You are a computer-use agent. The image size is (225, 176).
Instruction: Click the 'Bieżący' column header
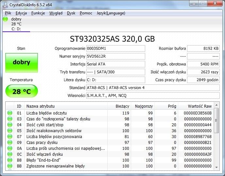pyautogui.click(x=119, y=106)
